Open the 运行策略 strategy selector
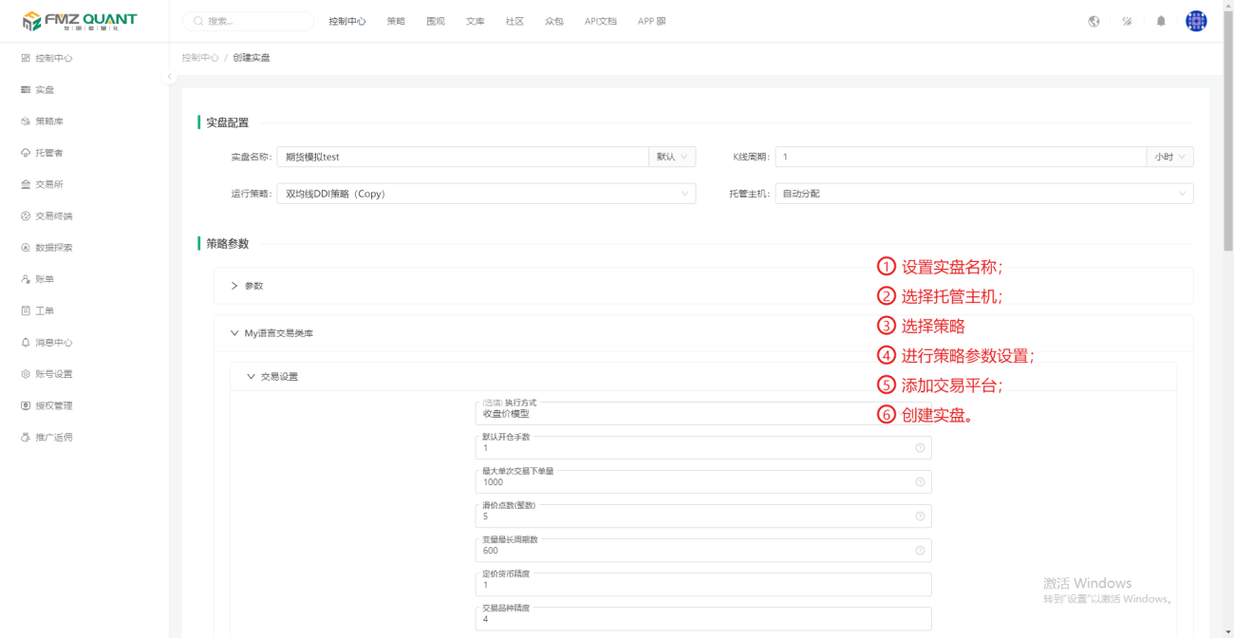This screenshot has height=638, width=1234. tap(486, 194)
